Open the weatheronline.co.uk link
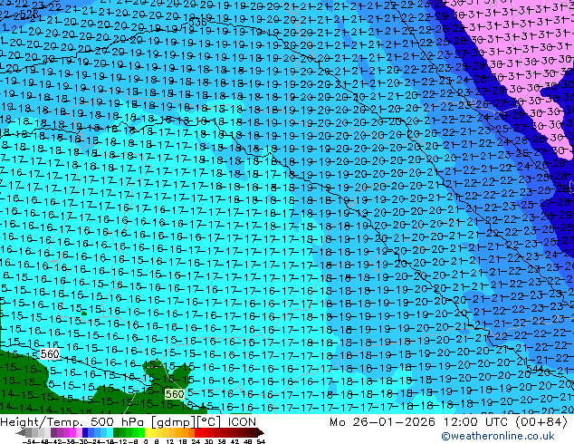574x444 pixels. coord(498,436)
